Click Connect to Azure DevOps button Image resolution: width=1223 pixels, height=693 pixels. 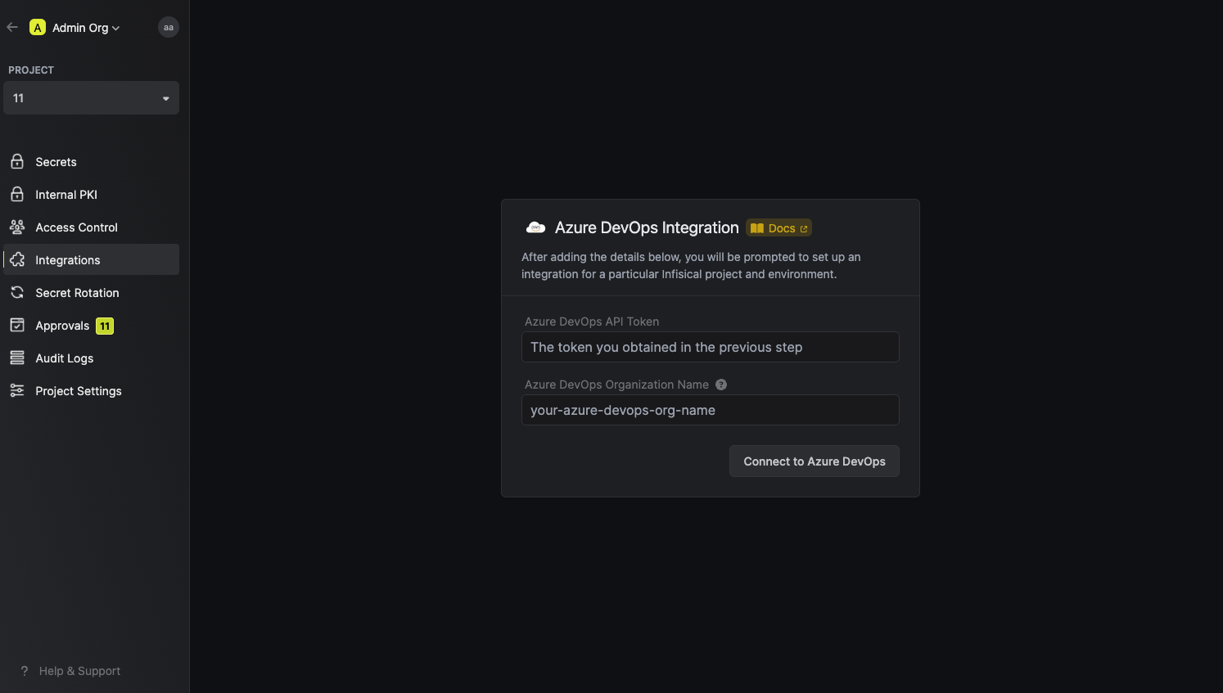tap(815, 461)
